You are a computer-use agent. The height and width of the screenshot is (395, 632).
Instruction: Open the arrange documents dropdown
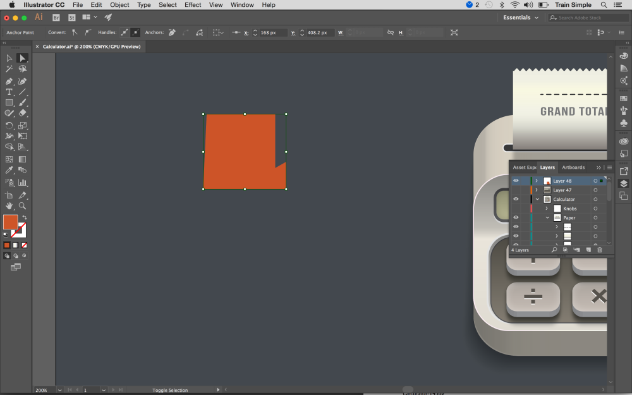click(90, 17)
